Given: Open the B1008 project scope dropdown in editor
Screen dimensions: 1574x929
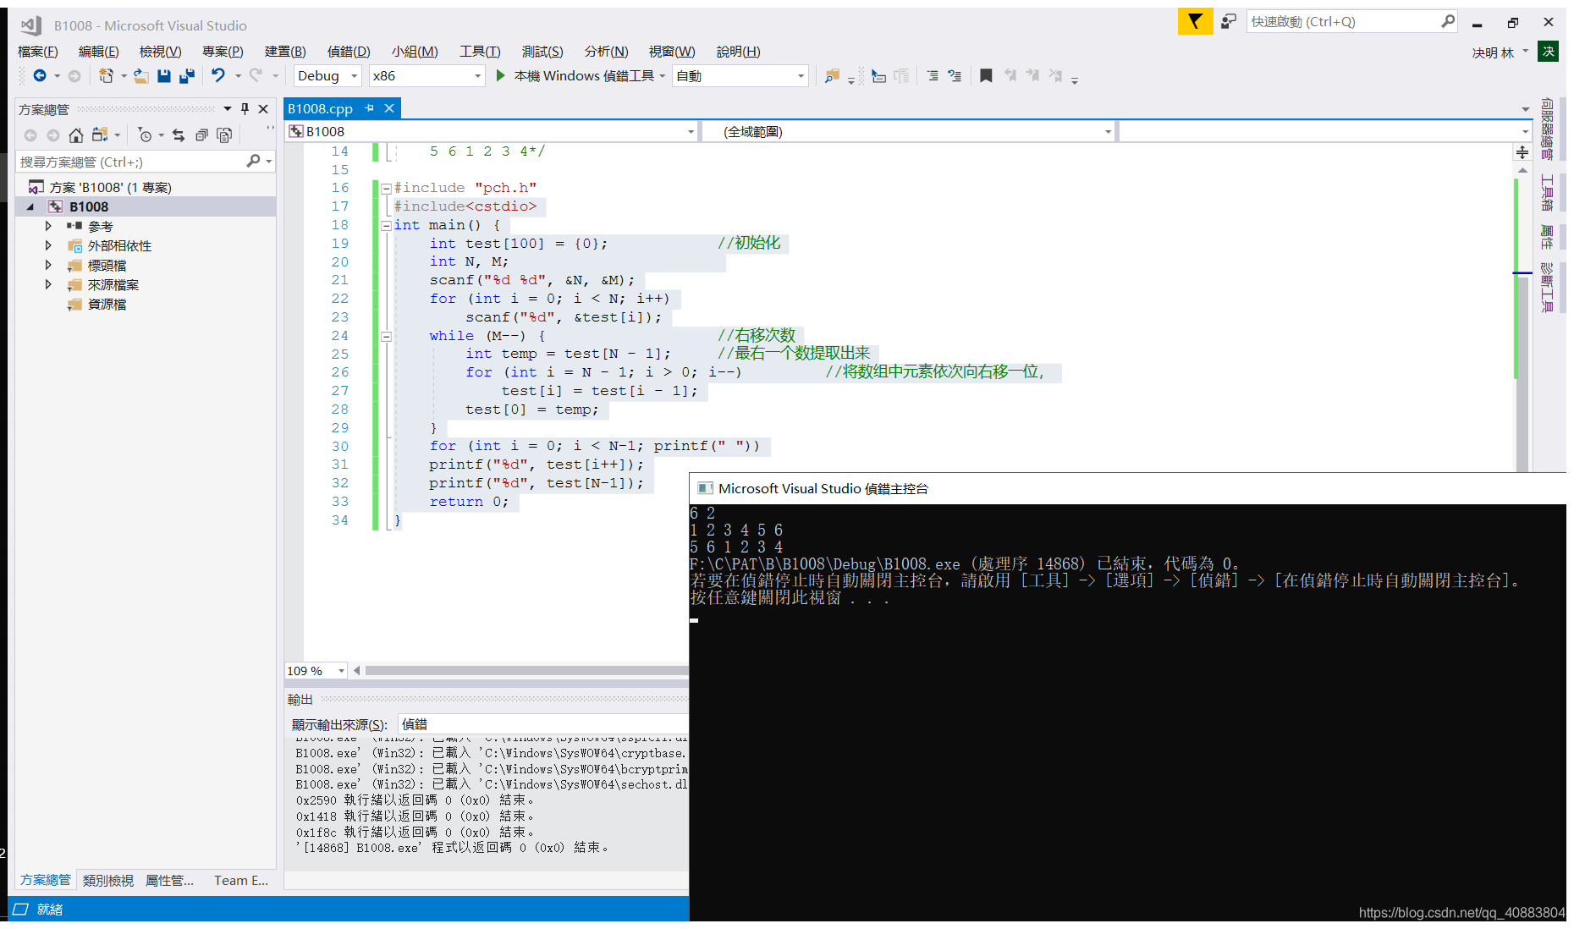Looking at the screenshot, I should click(x=492, y=132).
